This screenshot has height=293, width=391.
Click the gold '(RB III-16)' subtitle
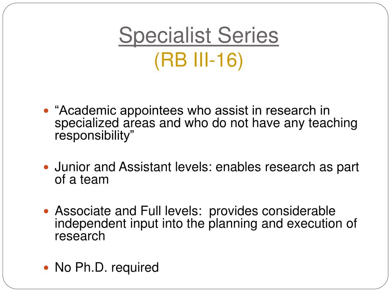199,60
